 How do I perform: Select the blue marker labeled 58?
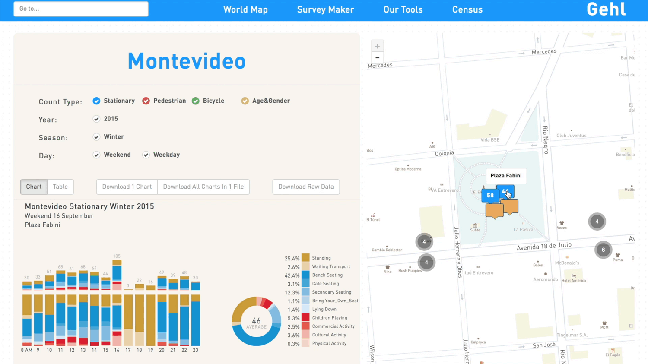coord(490,195)
